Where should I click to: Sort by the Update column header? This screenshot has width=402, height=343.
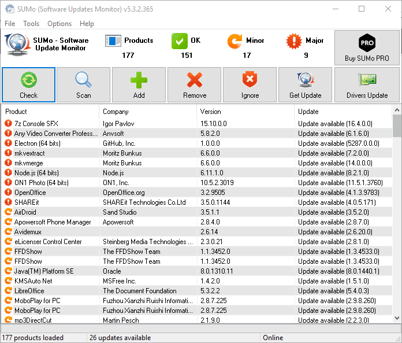(343, 112)
